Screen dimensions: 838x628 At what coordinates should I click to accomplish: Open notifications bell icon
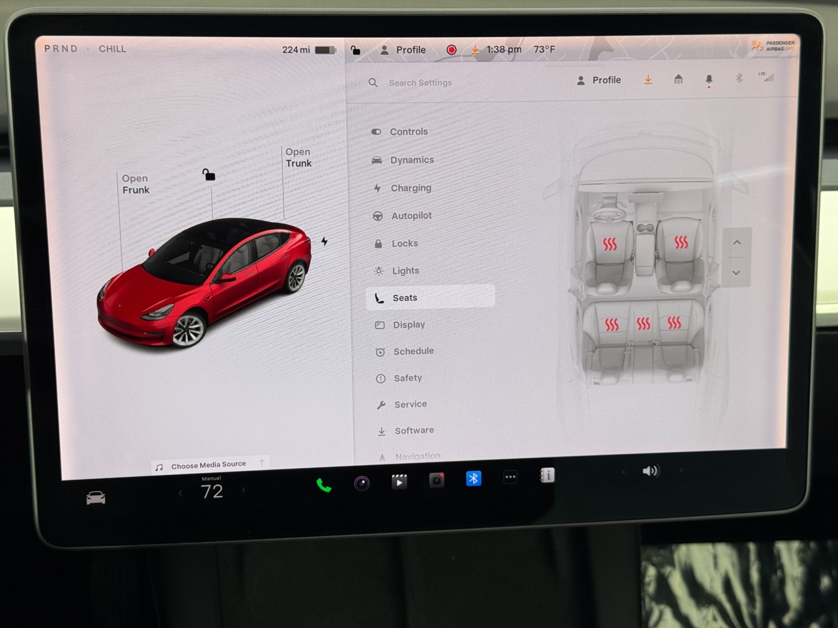(x=709, y=80)
